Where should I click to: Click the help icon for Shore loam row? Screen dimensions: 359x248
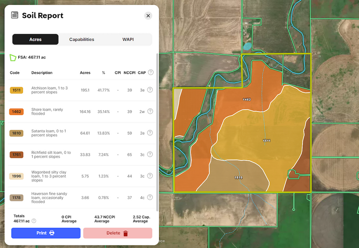pyautogui.click(x=150, y=111)
